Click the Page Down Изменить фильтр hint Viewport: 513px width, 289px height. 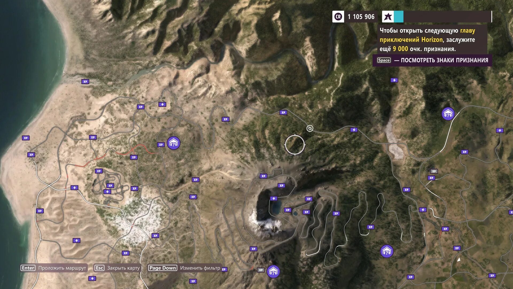[x=185, y=268]
